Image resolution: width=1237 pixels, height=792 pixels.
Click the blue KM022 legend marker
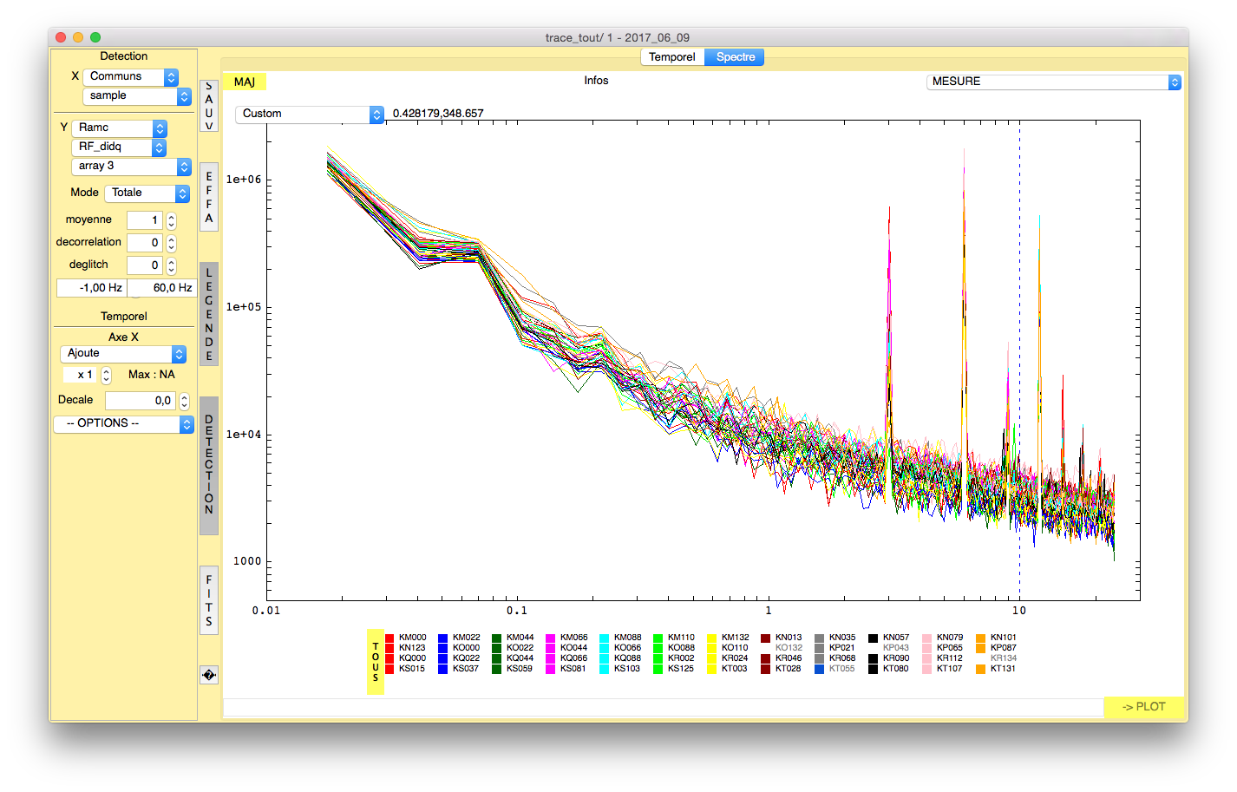(443, 638)
